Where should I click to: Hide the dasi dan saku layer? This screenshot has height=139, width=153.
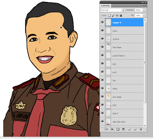(x=103, y=121)
